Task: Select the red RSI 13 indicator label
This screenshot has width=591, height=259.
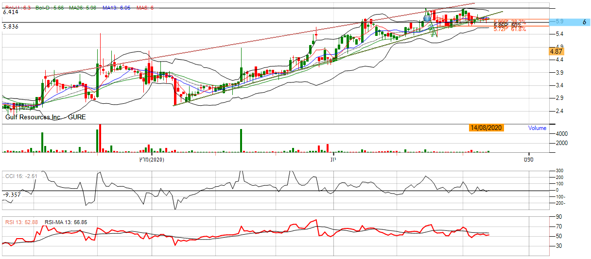Action: pyautogui.click(x=21, y=222)
